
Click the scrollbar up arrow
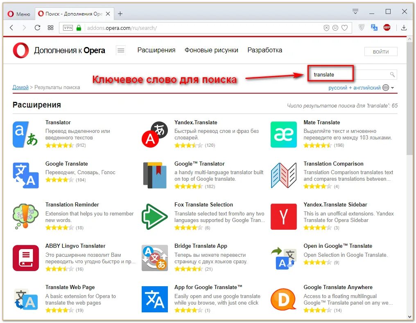(409, 39)
